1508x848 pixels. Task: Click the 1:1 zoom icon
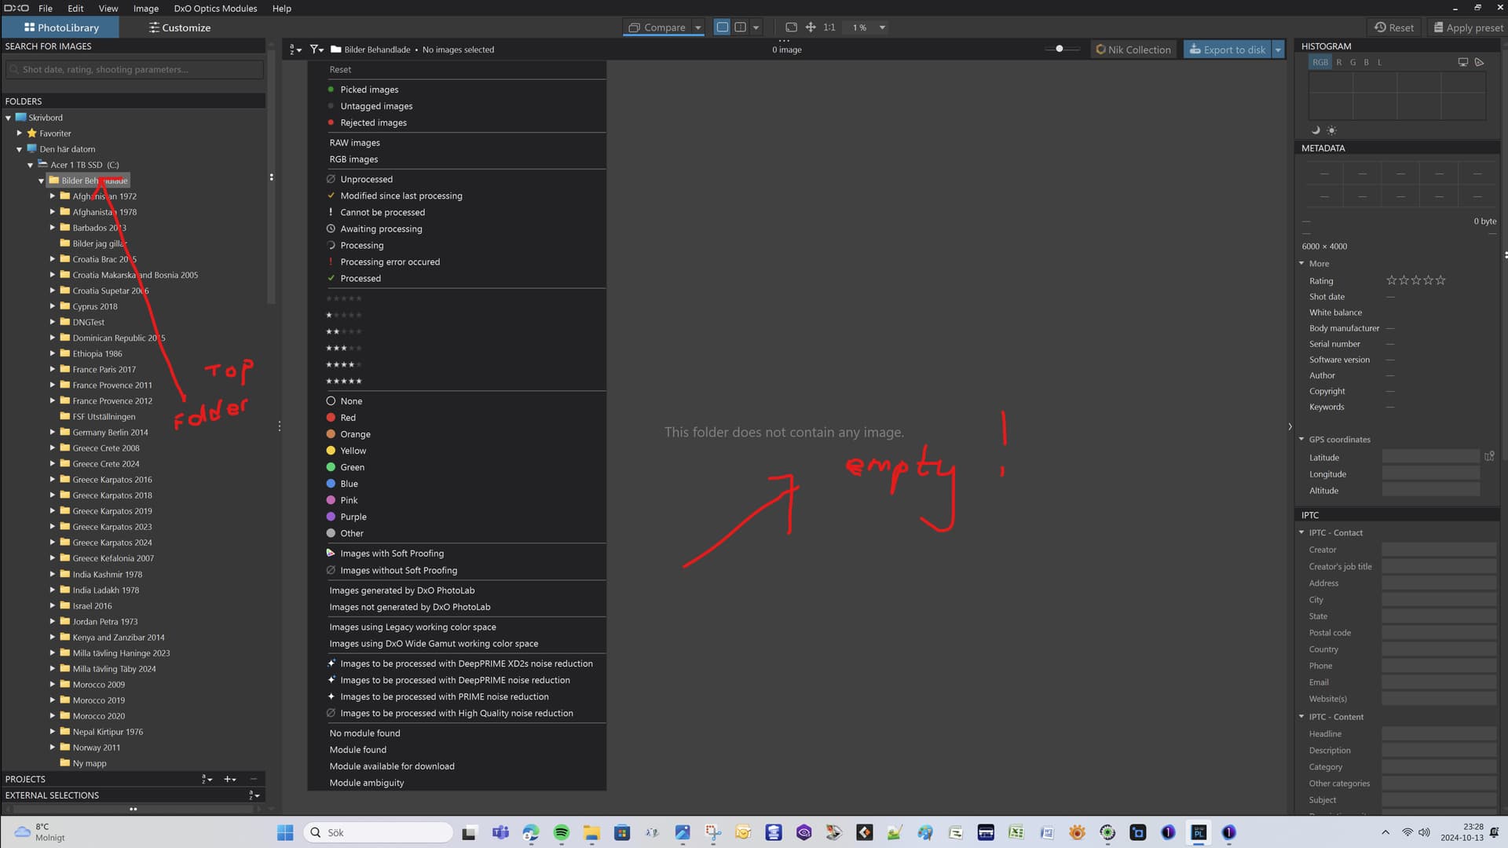829,27
